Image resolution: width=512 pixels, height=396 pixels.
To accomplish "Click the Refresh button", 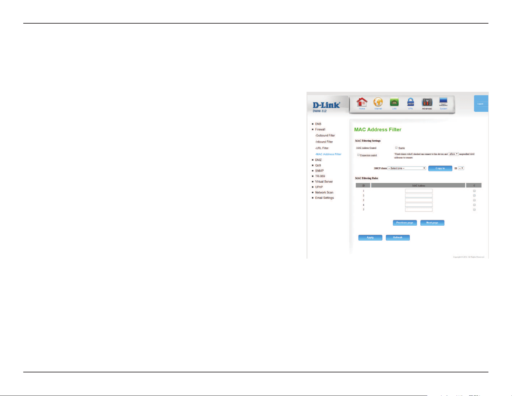I will (398, 238).
